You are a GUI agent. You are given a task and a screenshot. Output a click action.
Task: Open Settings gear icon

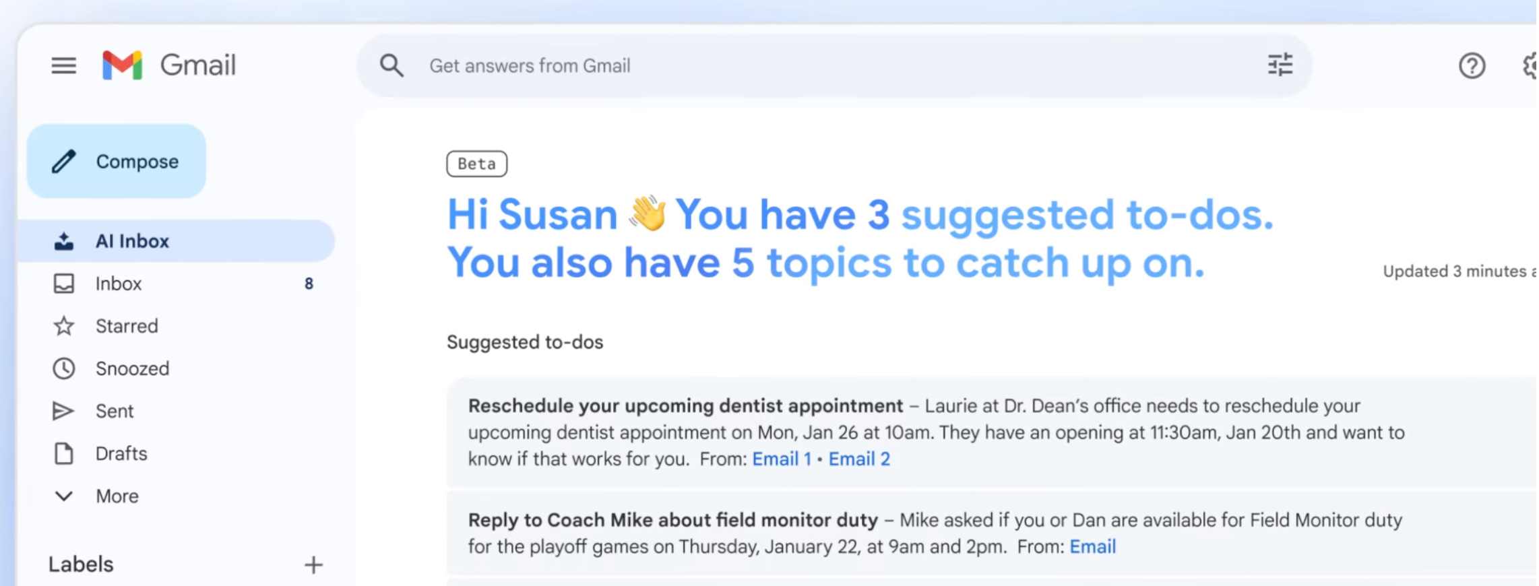coord(1531,66)
